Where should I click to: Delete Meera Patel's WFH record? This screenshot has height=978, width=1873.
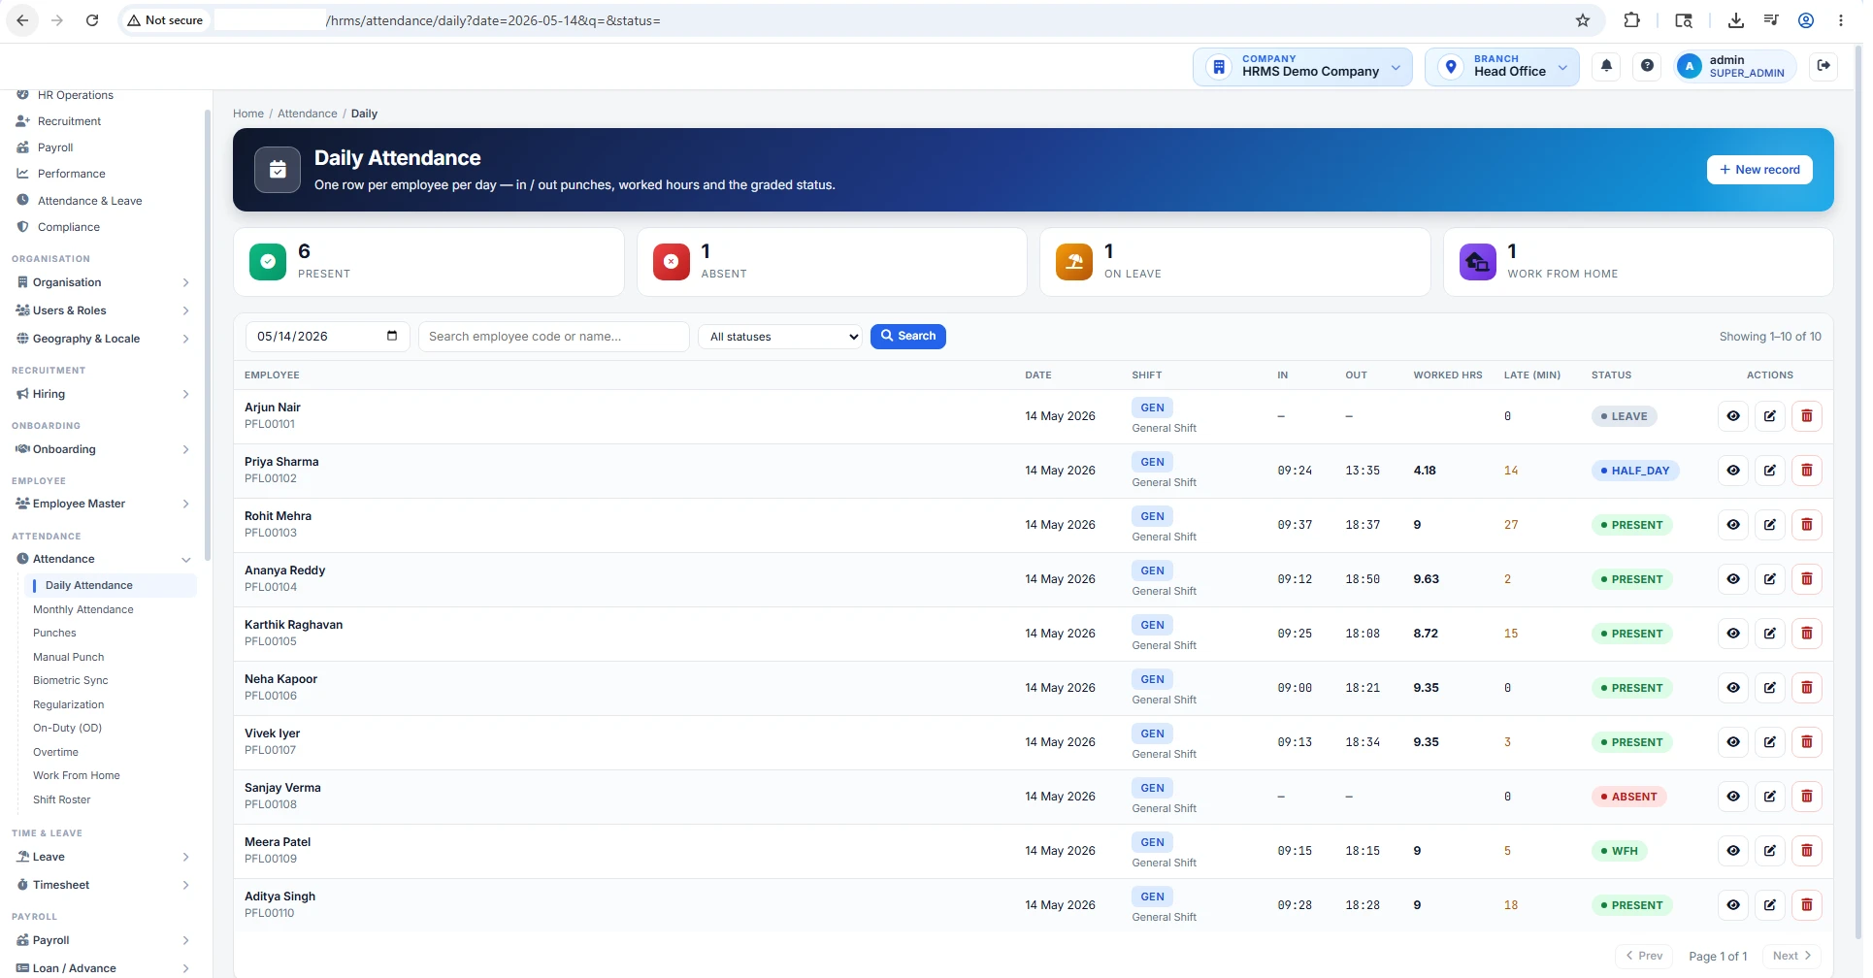[x=1807, y=851]
